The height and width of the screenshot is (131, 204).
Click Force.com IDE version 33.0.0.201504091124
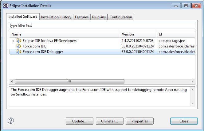tap(138, 46)
